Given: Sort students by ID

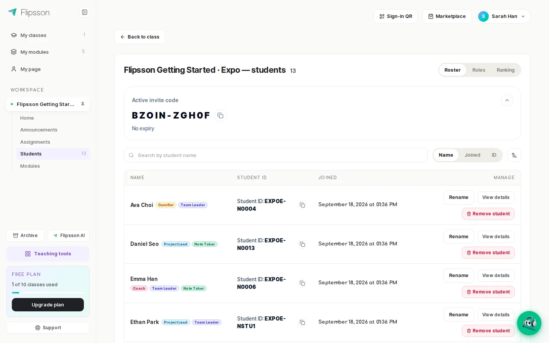Looking at the screenshot, I should pyautogui.click(x=494, y=155).
